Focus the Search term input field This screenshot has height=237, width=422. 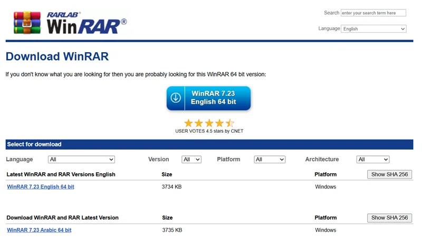[373, 13]
